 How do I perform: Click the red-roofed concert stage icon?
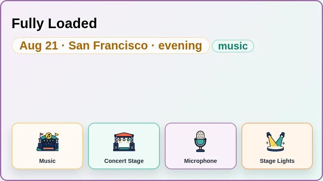124,142
